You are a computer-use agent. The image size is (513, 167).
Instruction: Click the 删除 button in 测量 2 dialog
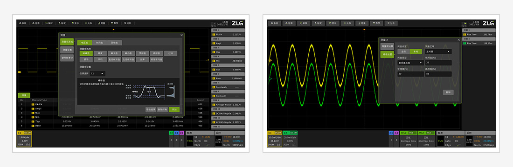(x=448, y=92)
